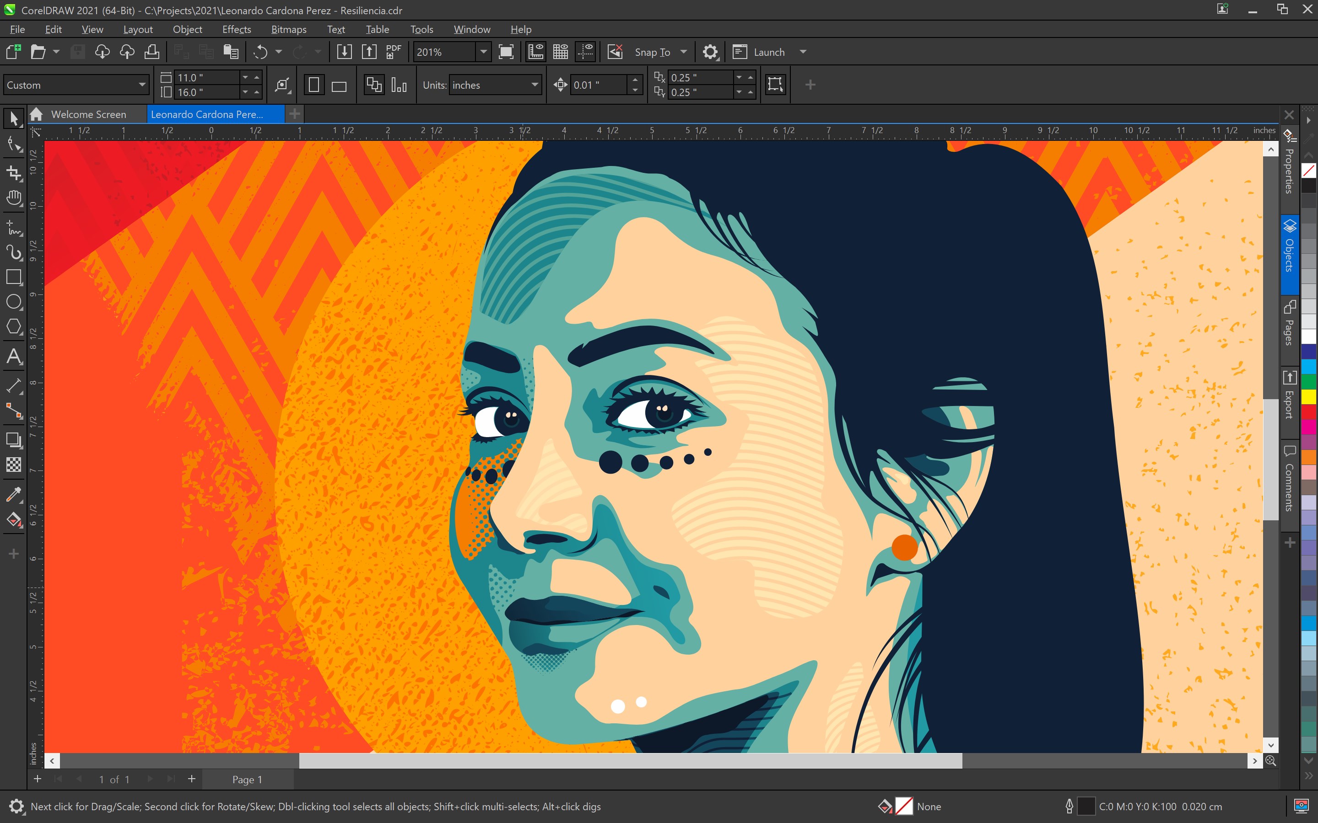Open the Color Eyedropper tool

point(14,494)
